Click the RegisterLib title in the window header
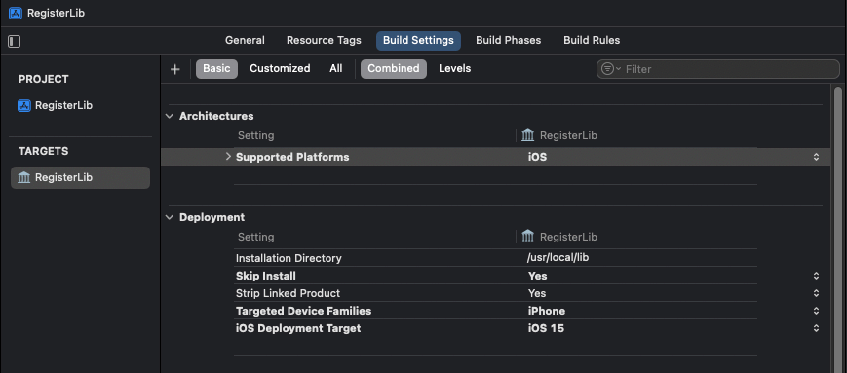The height and width of the screenshot is (373, 847). tap(57, 13)
